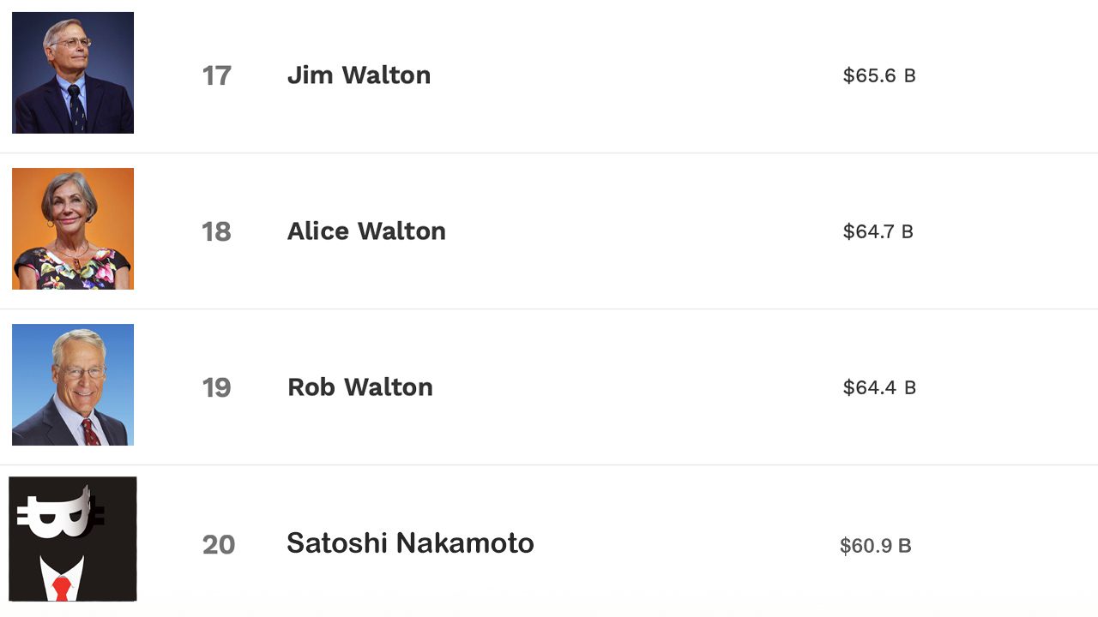Select rank number 20
1098x617 pixels.
point(218,545)
